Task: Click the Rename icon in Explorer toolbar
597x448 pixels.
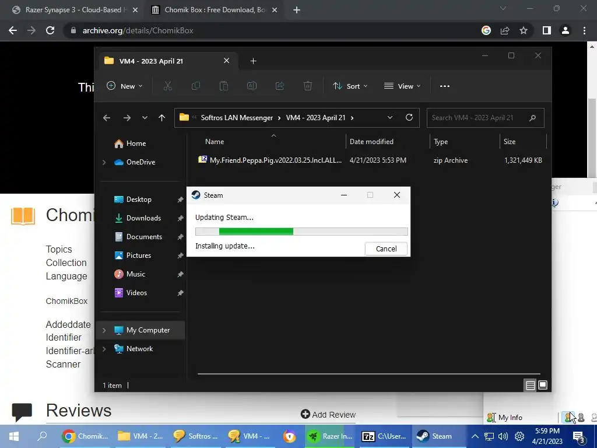Action: [x=252, y=86]
